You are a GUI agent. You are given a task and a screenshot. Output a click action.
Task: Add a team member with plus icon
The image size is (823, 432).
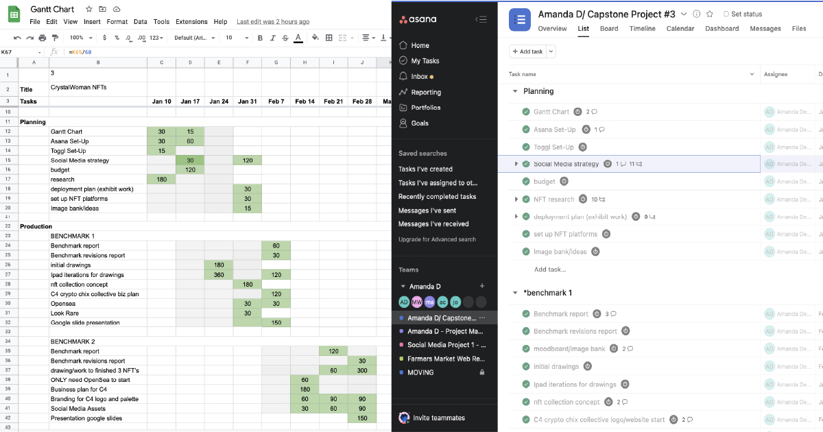[482, 286]
